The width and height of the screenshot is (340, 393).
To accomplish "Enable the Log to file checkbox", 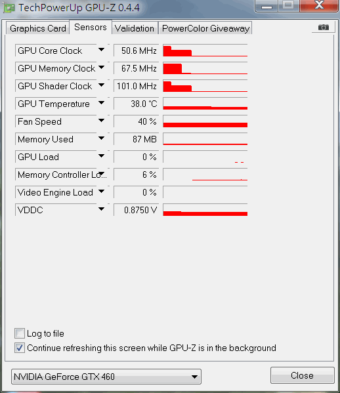I will [x=20, y=333].
